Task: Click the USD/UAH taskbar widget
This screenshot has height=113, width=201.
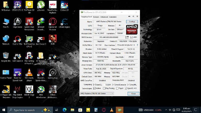Action: [150, 110]
